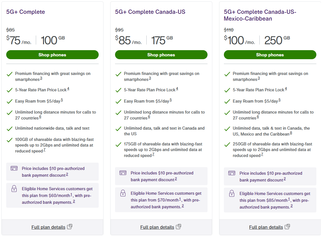
Task: Click the external-link icon beside the Mexico-Caribbean Full plan details link
Action: pyautogui.click(x=287, y=227)
